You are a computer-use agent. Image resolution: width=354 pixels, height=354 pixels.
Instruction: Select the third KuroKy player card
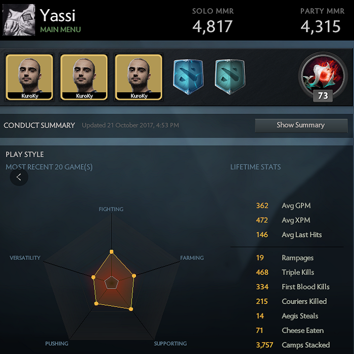[139, 77]
